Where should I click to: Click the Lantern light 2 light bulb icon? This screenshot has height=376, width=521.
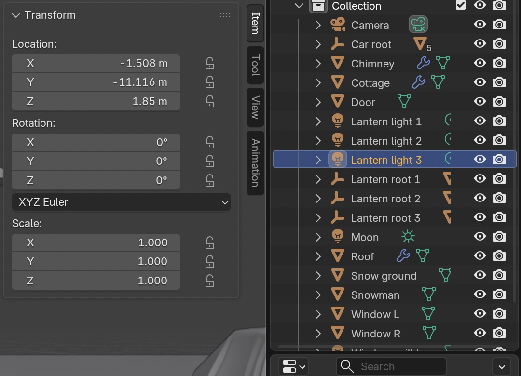point(338,140)
